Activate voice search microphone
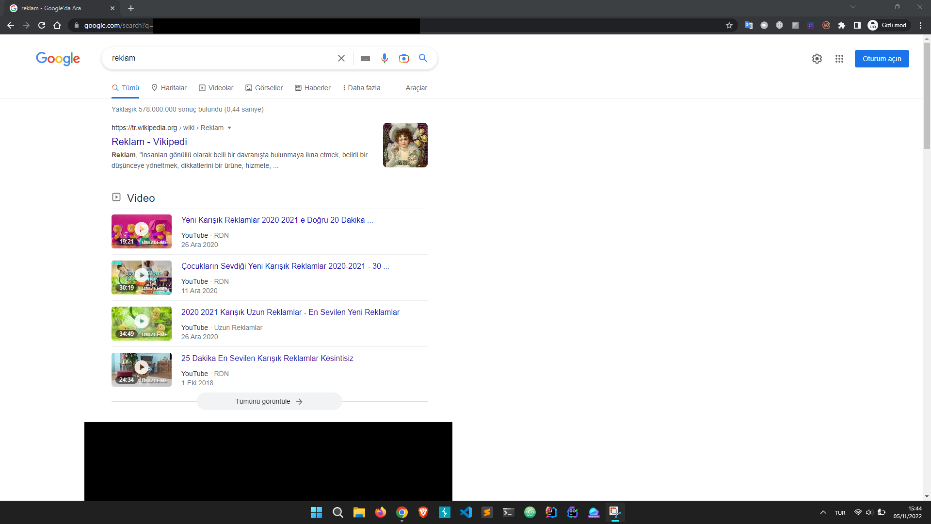This screenshot has height=524, width=931. coord(385,58)
